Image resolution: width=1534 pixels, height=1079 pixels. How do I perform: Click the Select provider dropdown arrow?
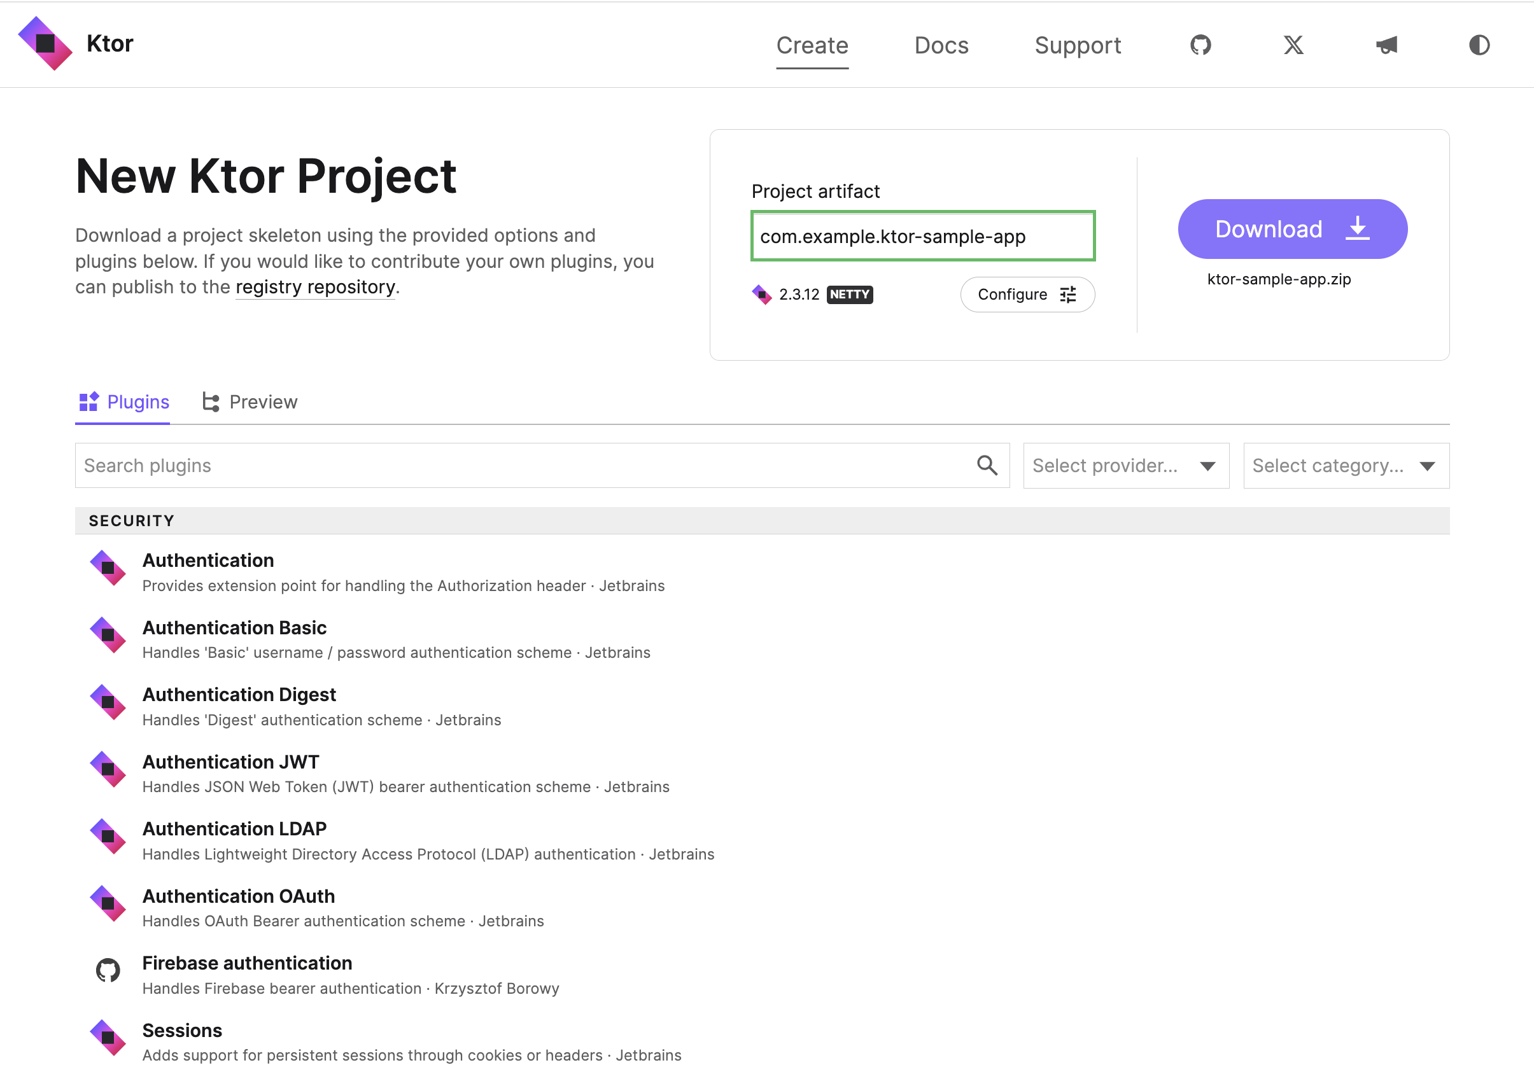[x=1207, y=466]
